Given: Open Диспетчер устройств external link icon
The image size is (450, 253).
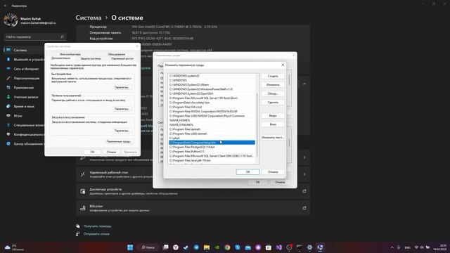Looking at the screenshot, I should (x=304, y=191).
